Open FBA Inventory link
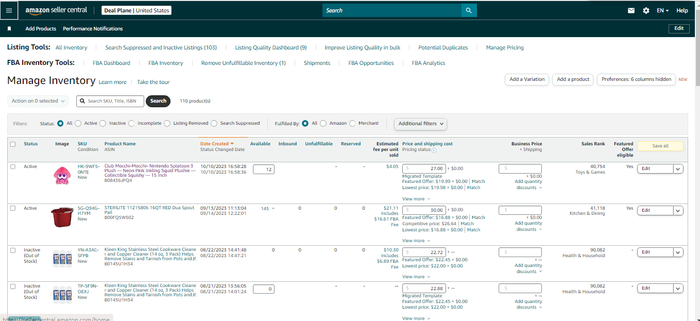Image resolution: width=700 pixels, height=321 pixels. [x=166, y=63]
